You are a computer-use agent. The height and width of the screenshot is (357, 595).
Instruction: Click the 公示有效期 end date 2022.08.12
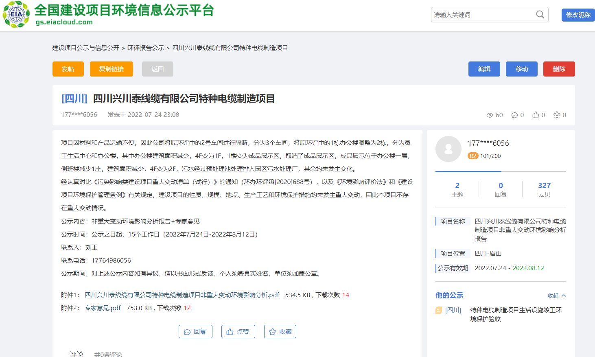coord(528,268)
